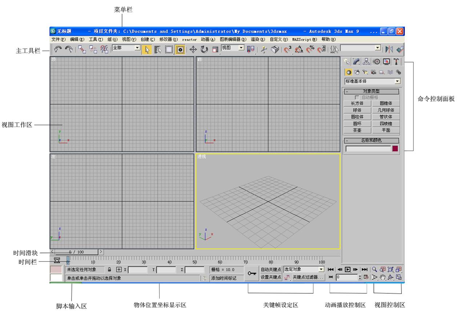This screenshot has height=317, width=464.
Task: Switch to the Modify command panel tab
Action: pos(356,62)
